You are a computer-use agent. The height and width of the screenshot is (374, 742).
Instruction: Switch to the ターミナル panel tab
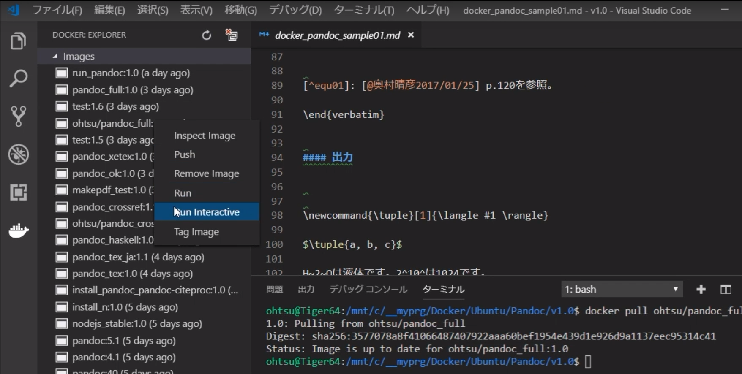[443, 289]
